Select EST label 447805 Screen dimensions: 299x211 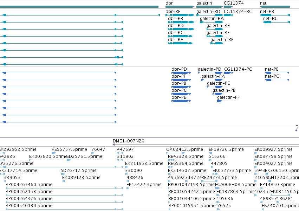[x=219, y=164]
